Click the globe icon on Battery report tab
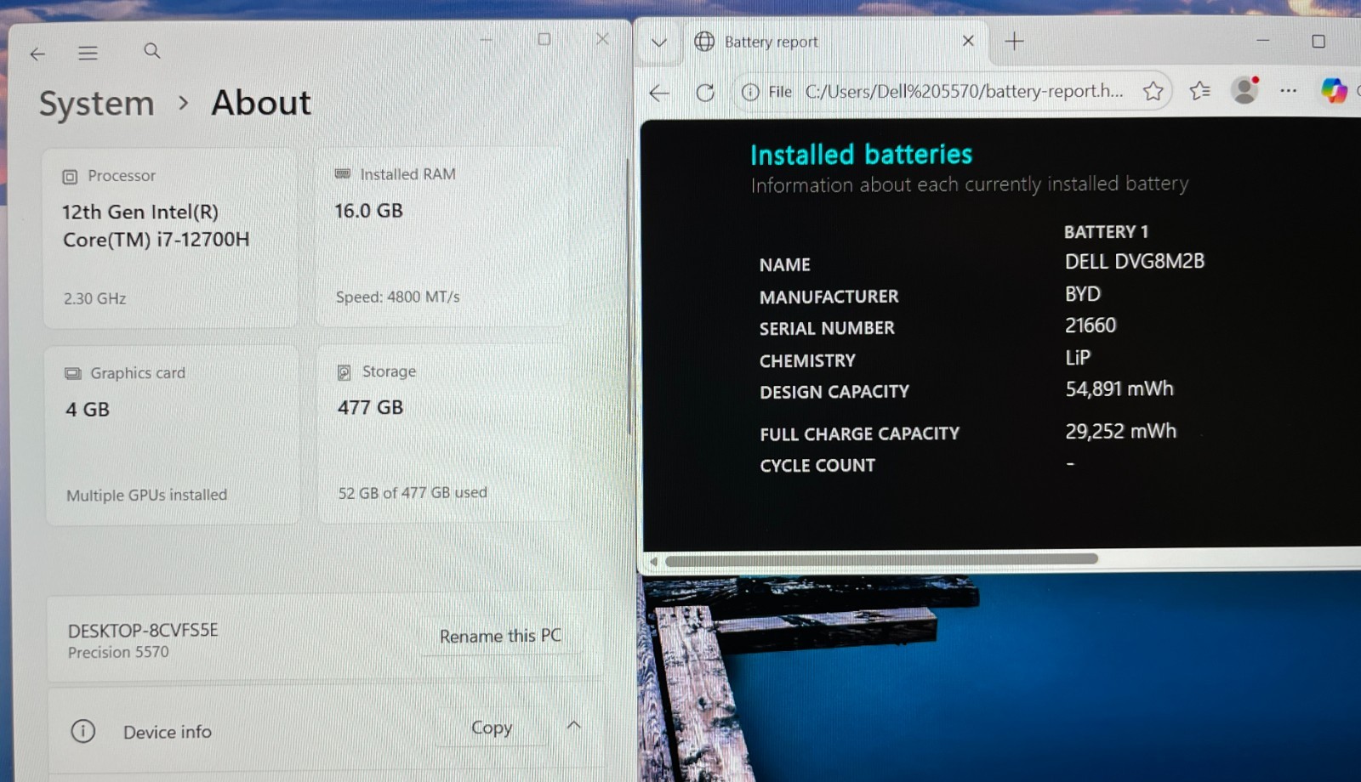This screenshot has width=1361, height=782. [x=704, y=41]
